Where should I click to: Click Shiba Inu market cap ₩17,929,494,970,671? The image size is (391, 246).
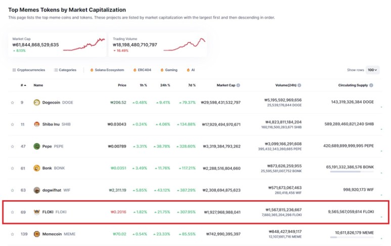[221, 124]
